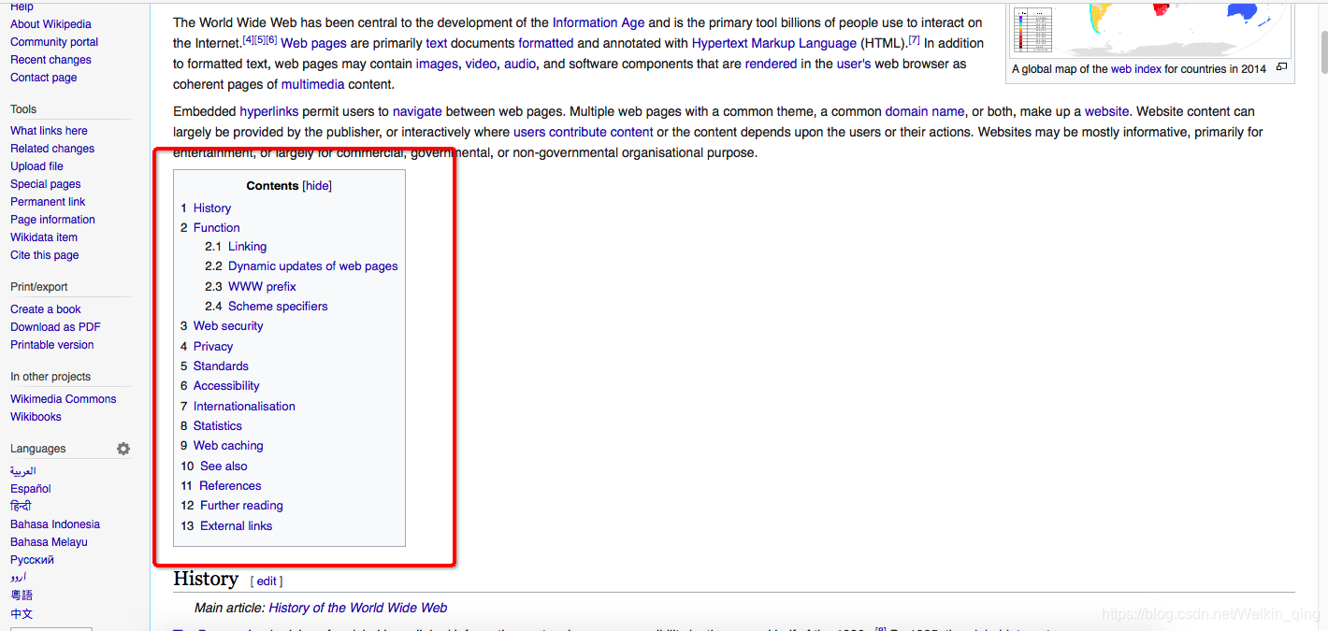
Task: Select Create a book option
Action: (46, 309)
